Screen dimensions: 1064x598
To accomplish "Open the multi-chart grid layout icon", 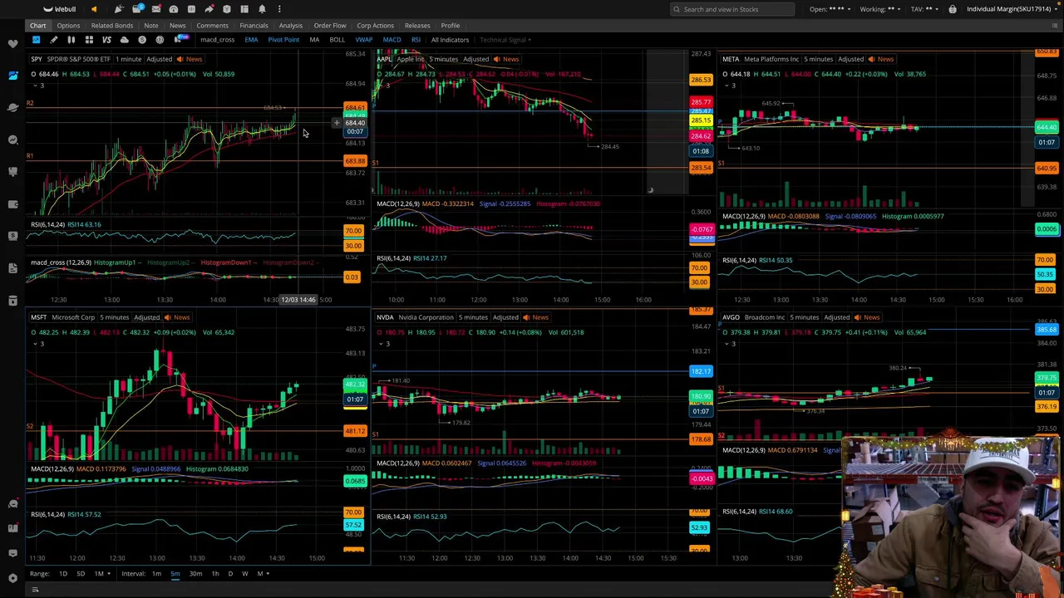I will point(89,40).
